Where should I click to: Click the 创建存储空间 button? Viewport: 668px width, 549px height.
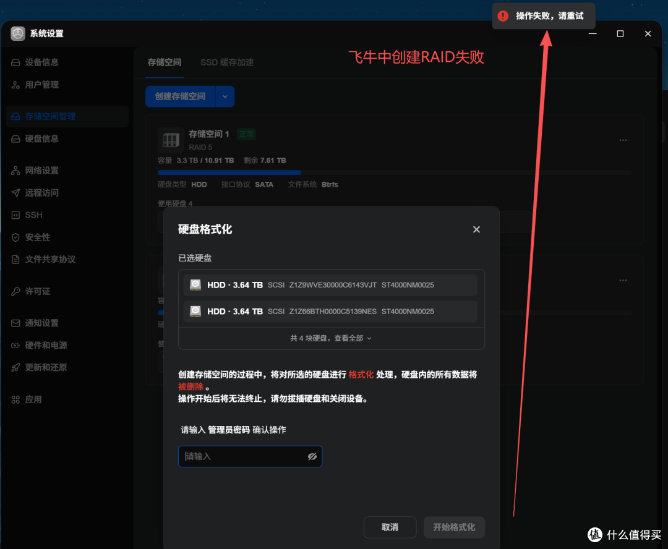[180, 96]
